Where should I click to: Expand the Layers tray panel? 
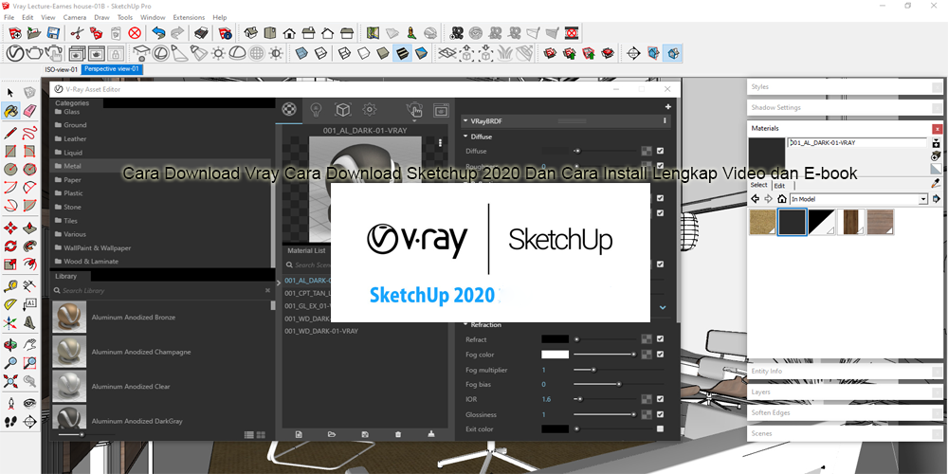[846, 392]
